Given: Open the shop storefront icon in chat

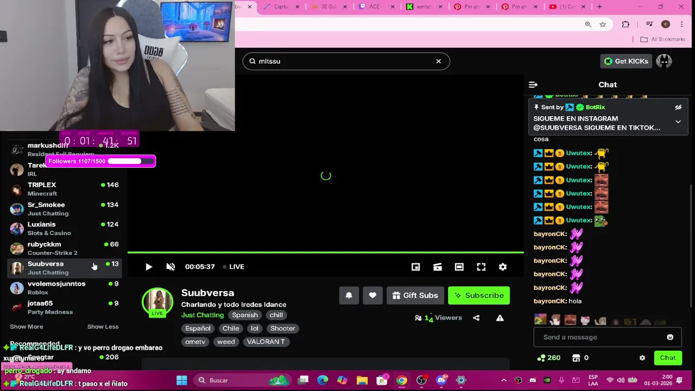Looking at the screenshot, I should 576,358.
